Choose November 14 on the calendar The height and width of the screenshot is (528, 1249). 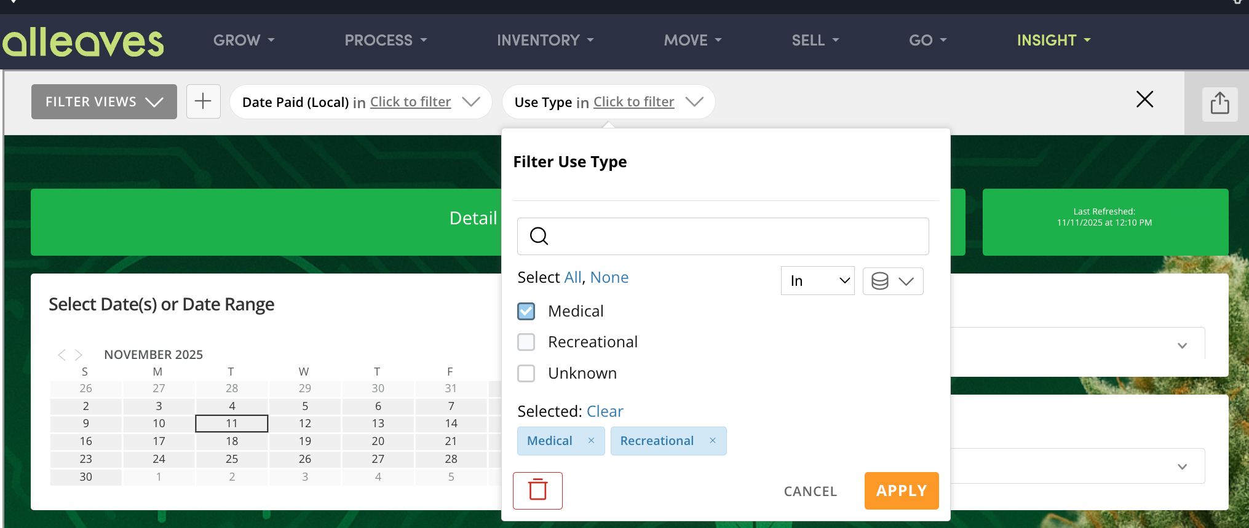(451, 424)
